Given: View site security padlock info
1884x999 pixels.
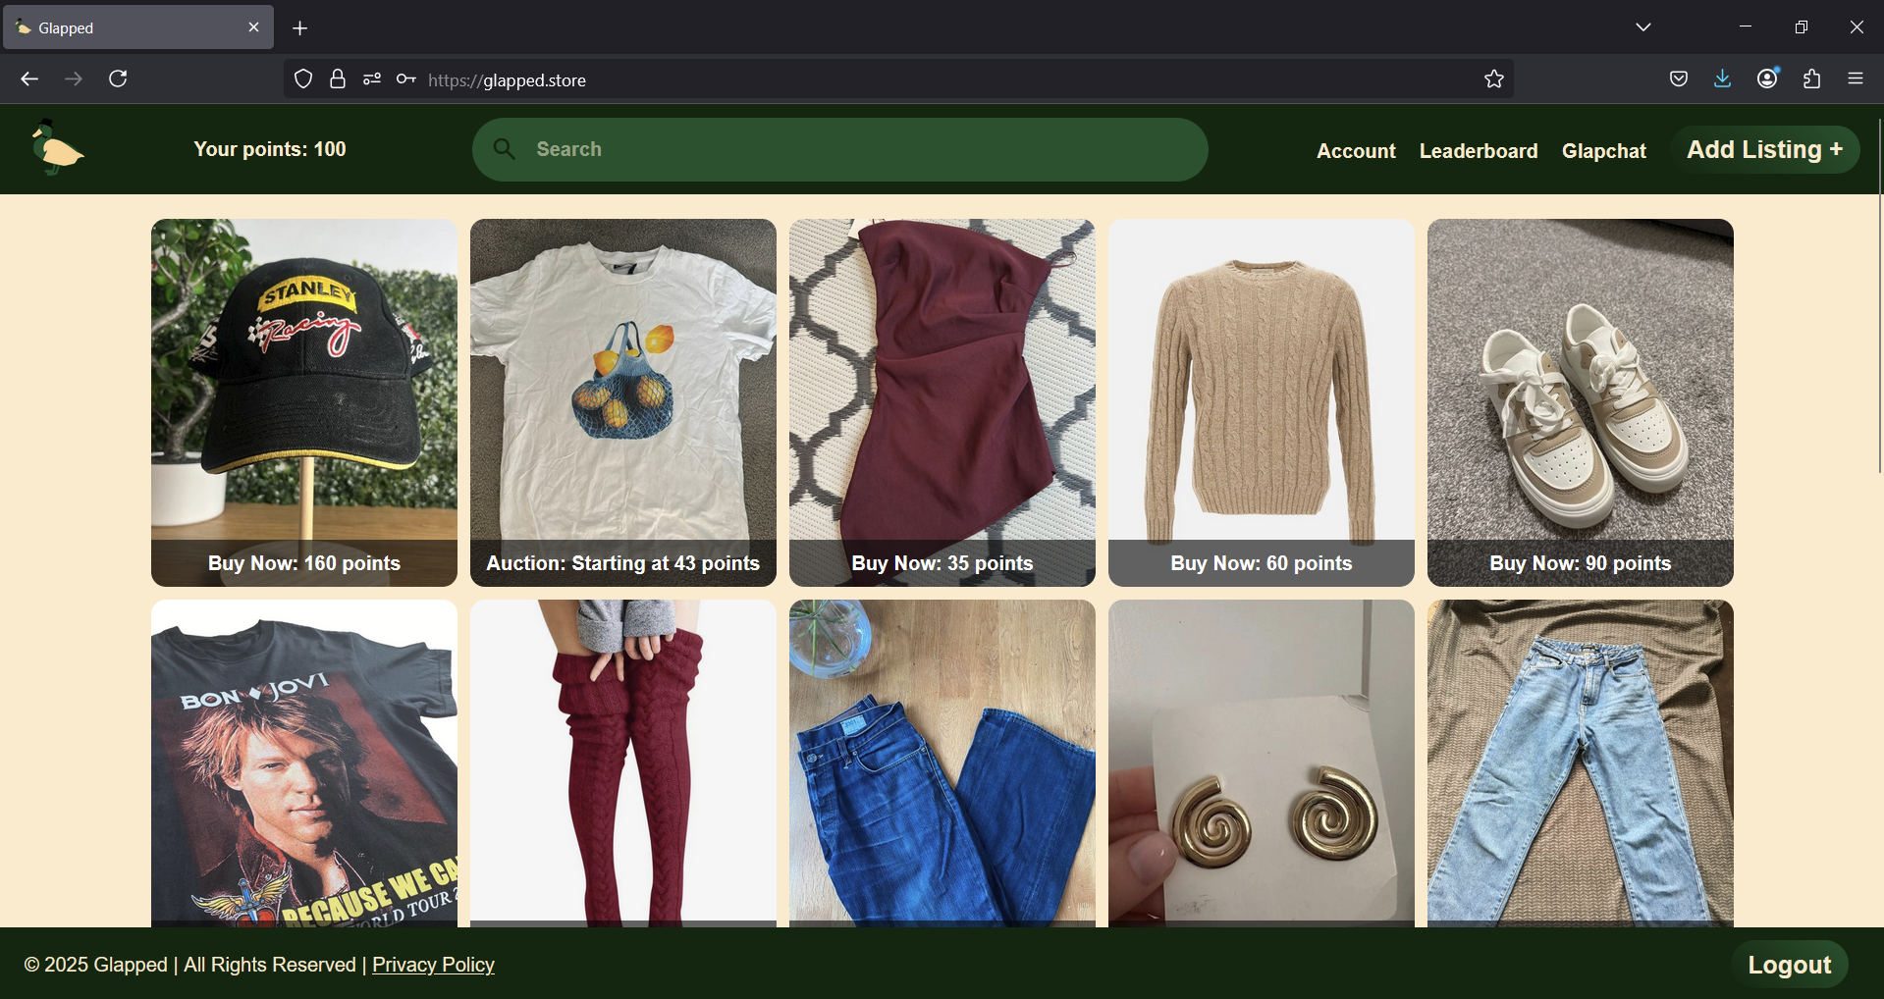Looking at the screenshot, I should 338,79.
